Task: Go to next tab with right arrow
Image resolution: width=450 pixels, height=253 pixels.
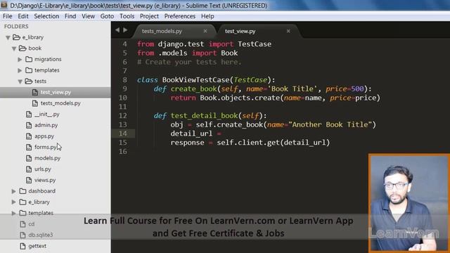Action: pyautogui.click(x=125, y=30)
